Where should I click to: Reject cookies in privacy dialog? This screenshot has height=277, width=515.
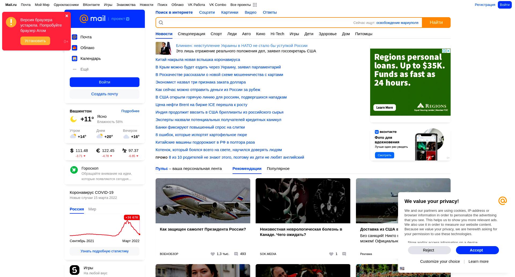[x=429, y=250]
